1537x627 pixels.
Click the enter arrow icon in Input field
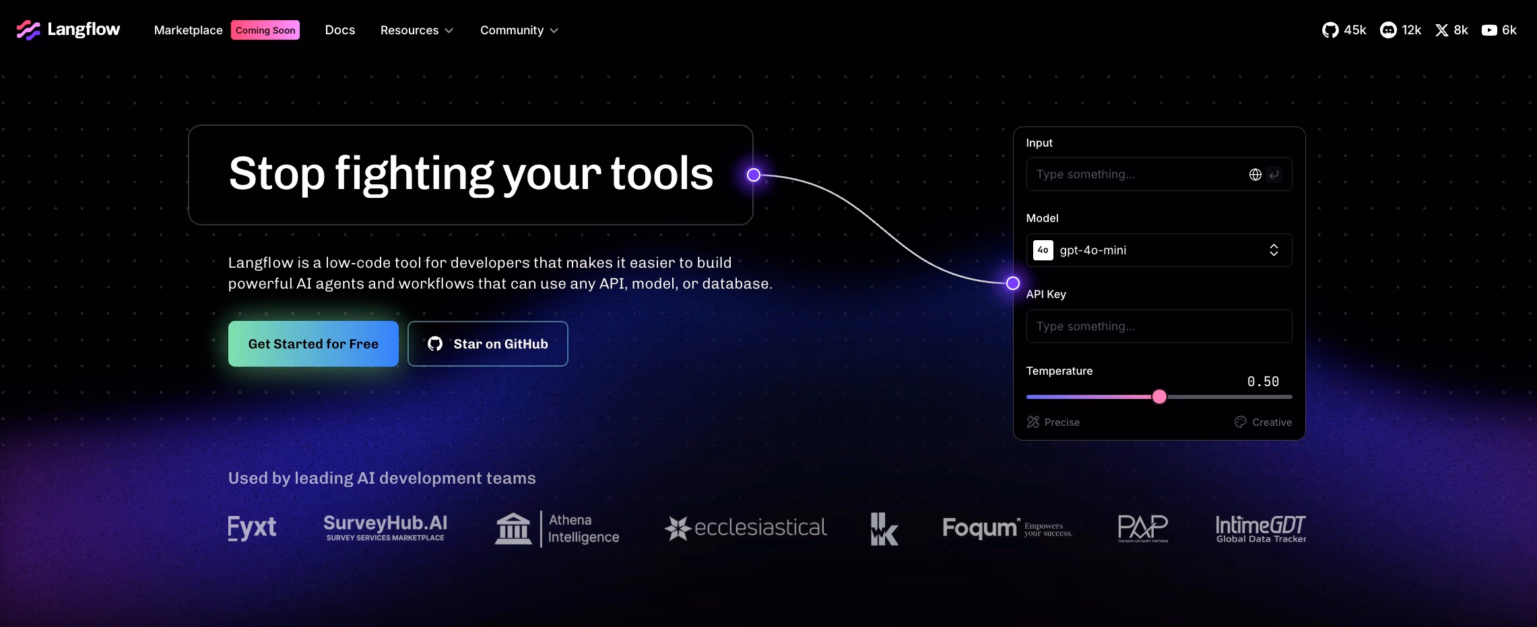[x=1274, y=175]
